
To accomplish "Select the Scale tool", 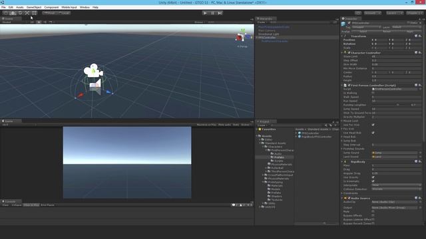I will [x=27, y=13].
